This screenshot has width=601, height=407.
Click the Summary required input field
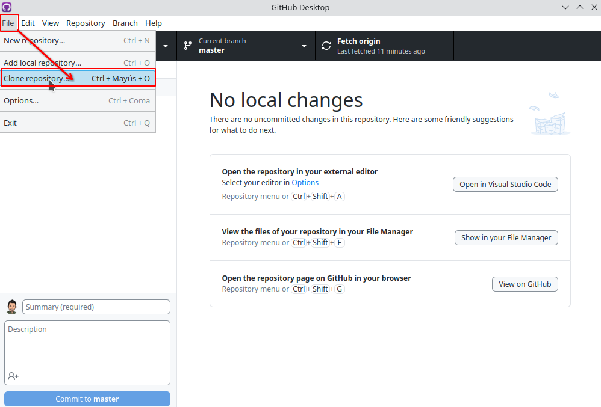click(96, 307)
